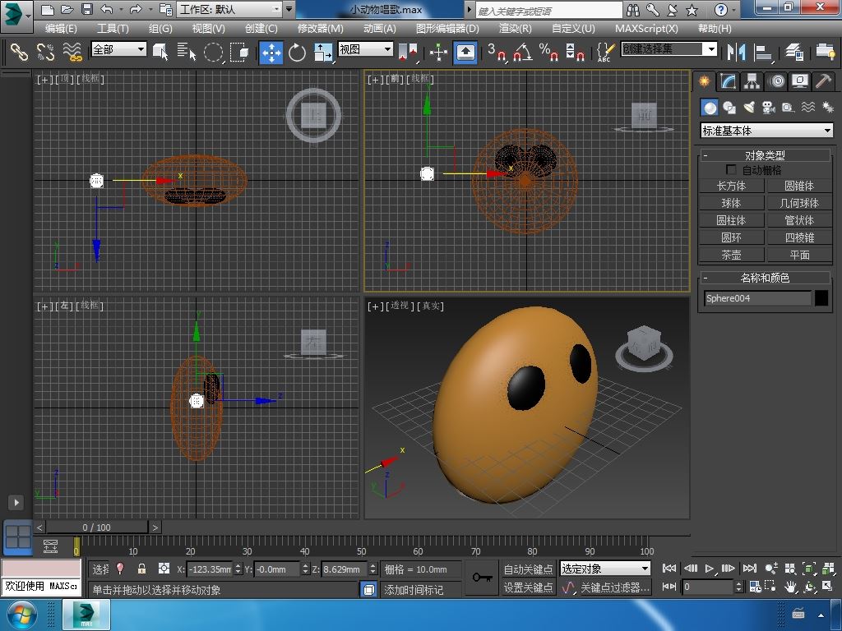Screen dimensions: 842x631
Task: Click the Select and Link icon
Action: [x=18, y=53]
